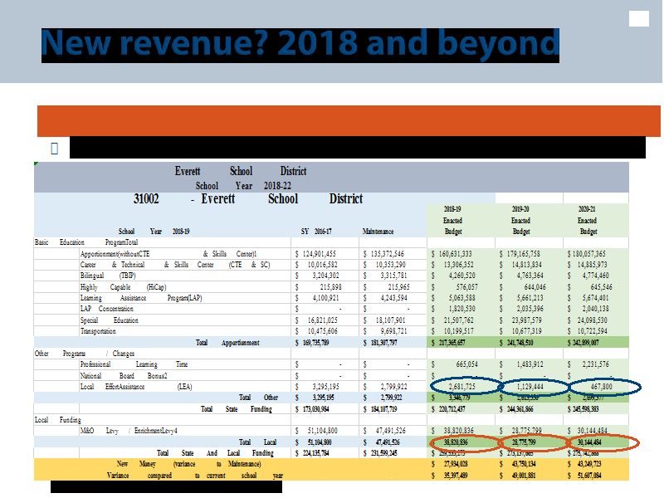Select the New Money value 27,934,028

click(456, 464)
